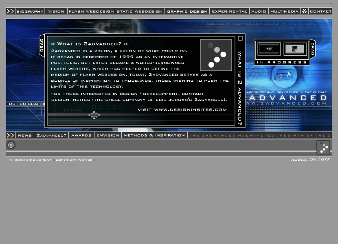The width and height of the screenshot is (338, 244).
Task: Go to Flash Webdesign
Action: pos(91,11)
